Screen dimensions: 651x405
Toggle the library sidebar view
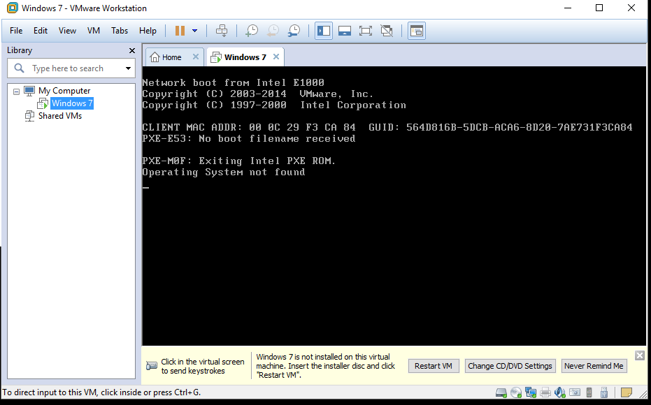click(x=324, y=31)
